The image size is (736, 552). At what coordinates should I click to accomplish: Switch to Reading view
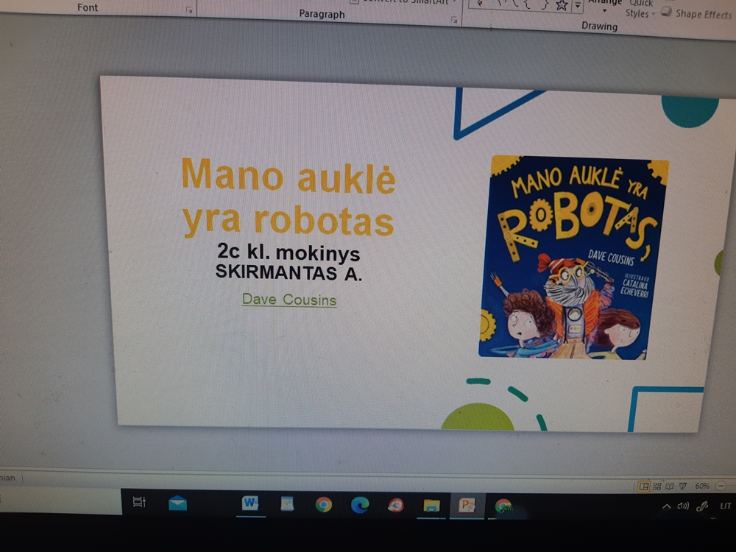670,486
